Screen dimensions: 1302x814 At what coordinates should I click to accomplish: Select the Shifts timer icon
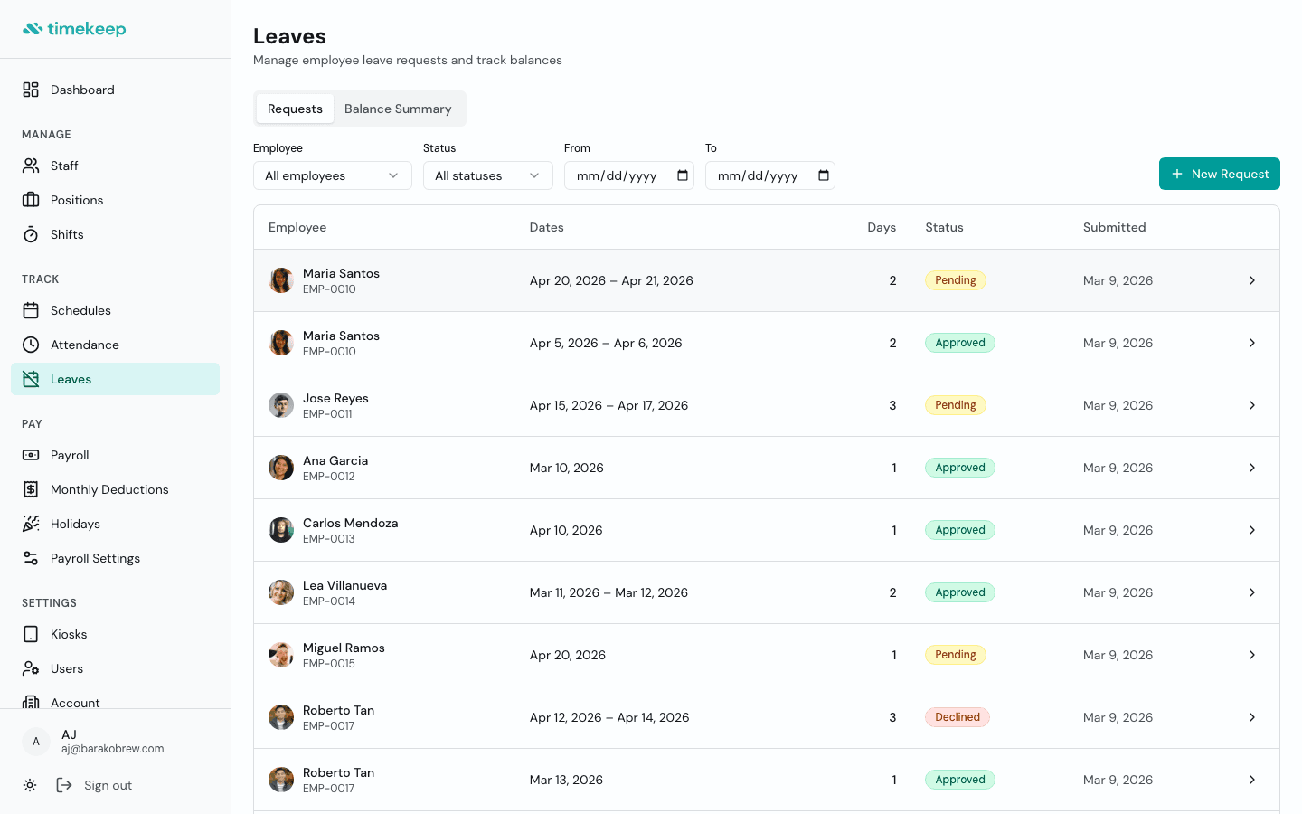(29, 234)
